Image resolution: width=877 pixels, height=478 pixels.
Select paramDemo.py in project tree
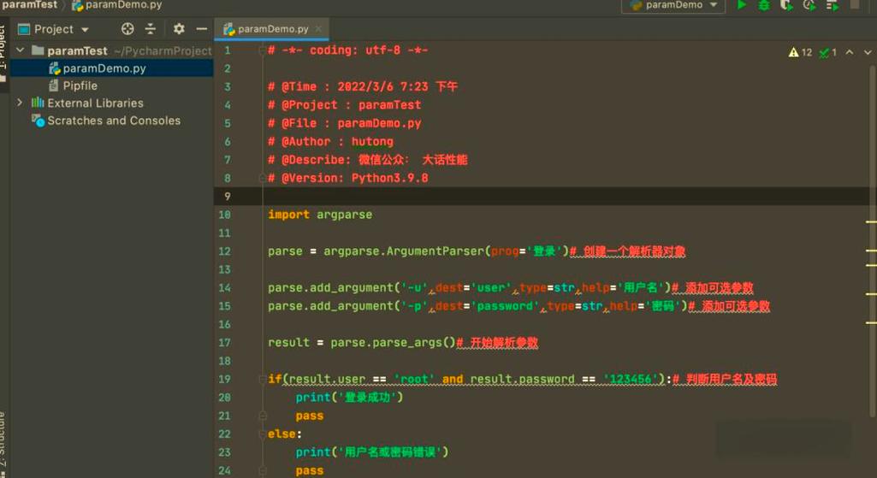pos(112,68)
